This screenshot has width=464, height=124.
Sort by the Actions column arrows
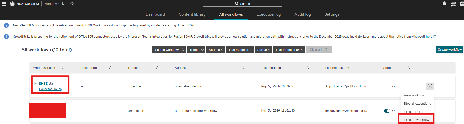[244, 68]
